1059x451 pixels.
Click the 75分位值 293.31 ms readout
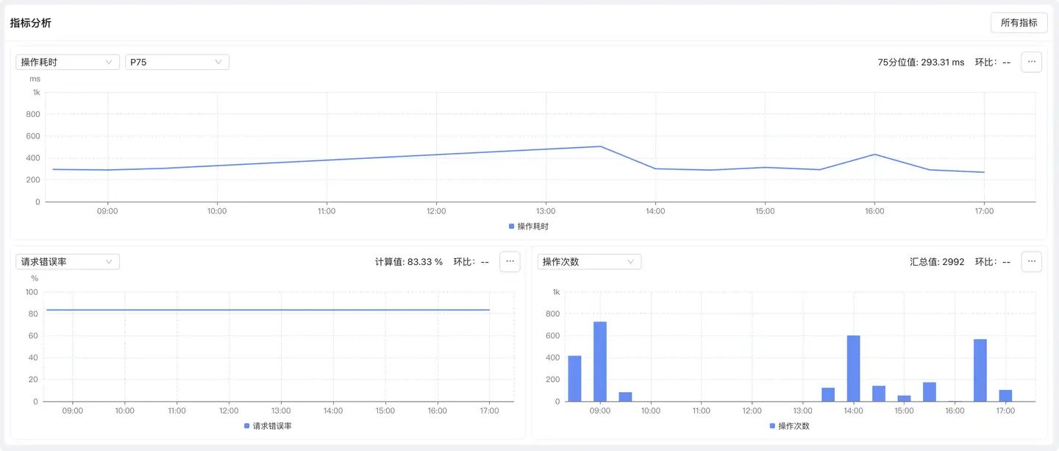coord(921,63)
